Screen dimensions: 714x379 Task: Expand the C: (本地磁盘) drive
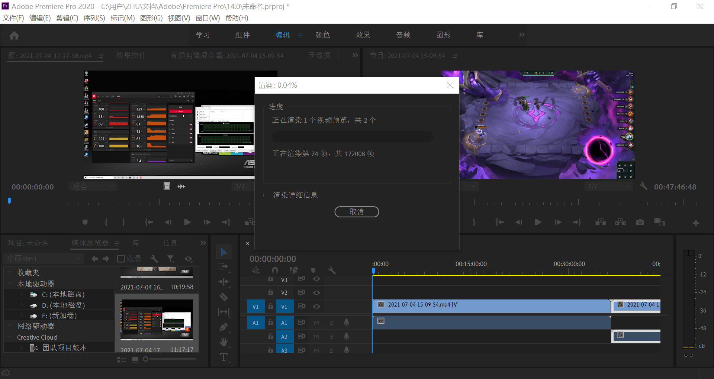coord(22,294)
